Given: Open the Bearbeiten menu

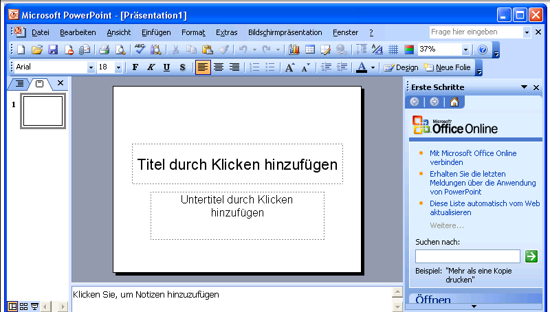Looking at the screenshot, I should tap(78, 32).
